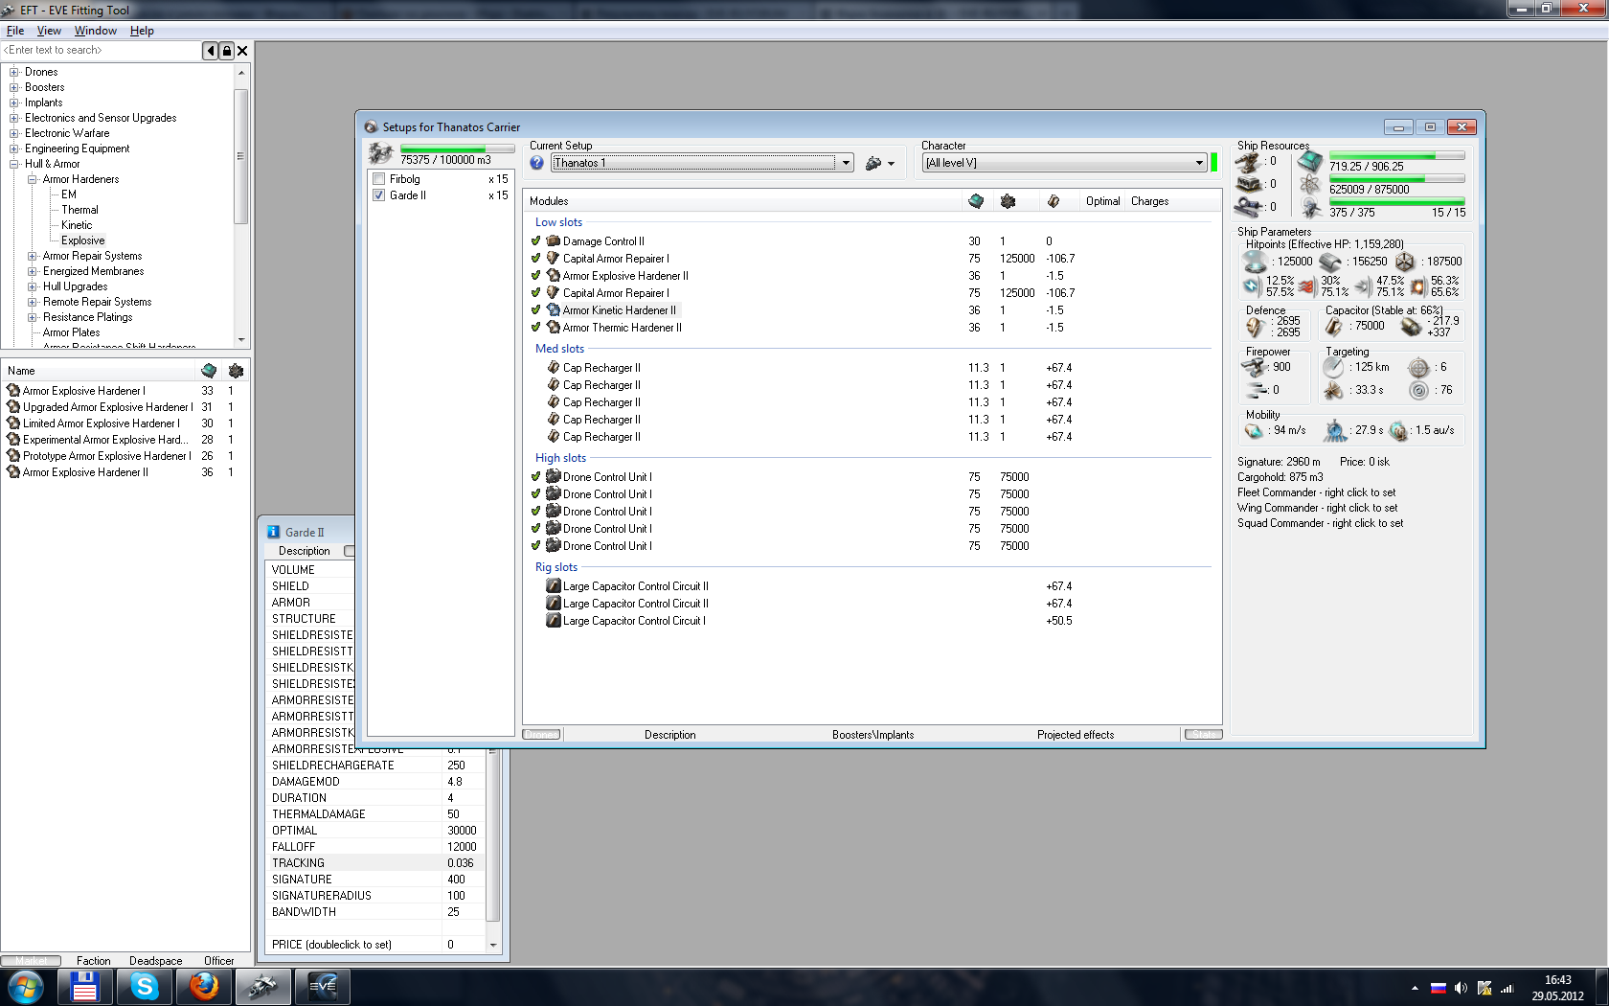
Task: Toggle Armor Explosive Hardener II active checkmark
Action: (535, 276)
